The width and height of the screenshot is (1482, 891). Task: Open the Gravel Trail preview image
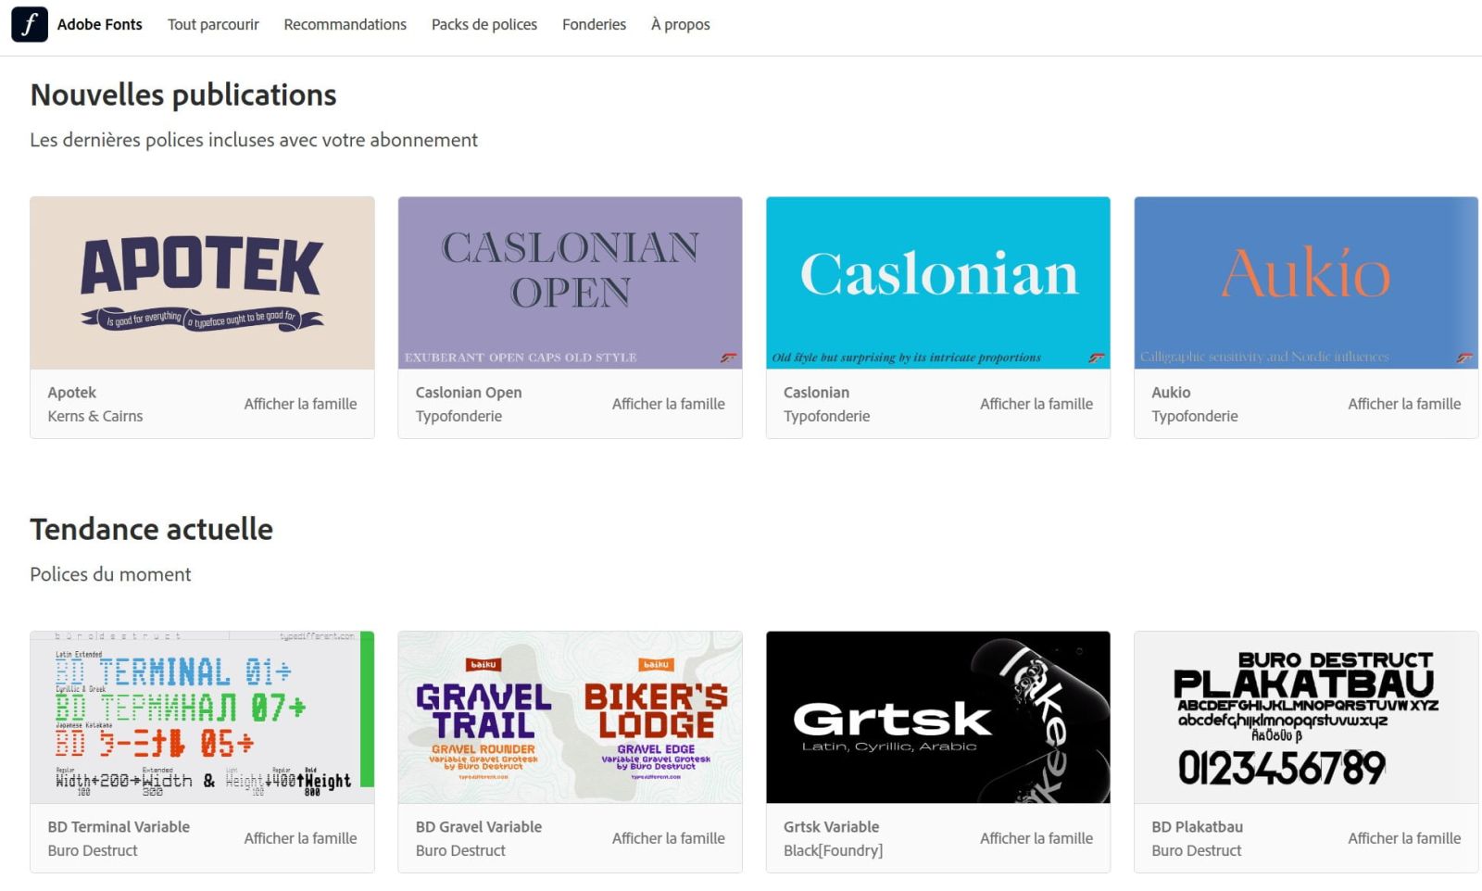[x=570, y=717]
